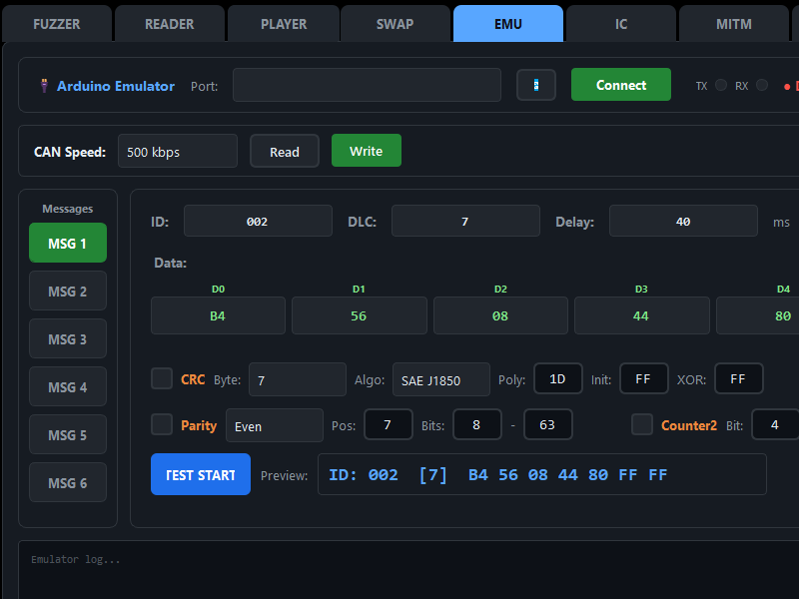Open the CRC Algo SAE J1850 dropdown

click(x=440, y=379)
